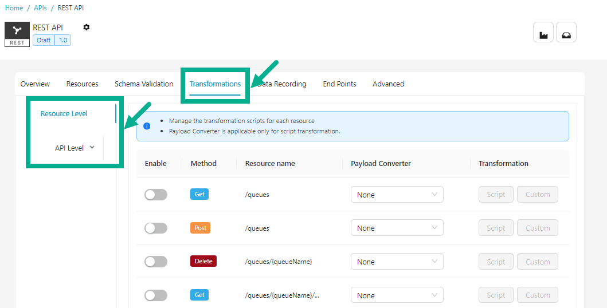
Task: Enable transformation for Get /queues
Action: (155, 195)
